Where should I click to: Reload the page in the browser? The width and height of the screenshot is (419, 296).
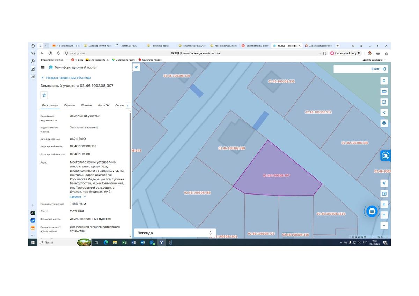coord(58,53)
